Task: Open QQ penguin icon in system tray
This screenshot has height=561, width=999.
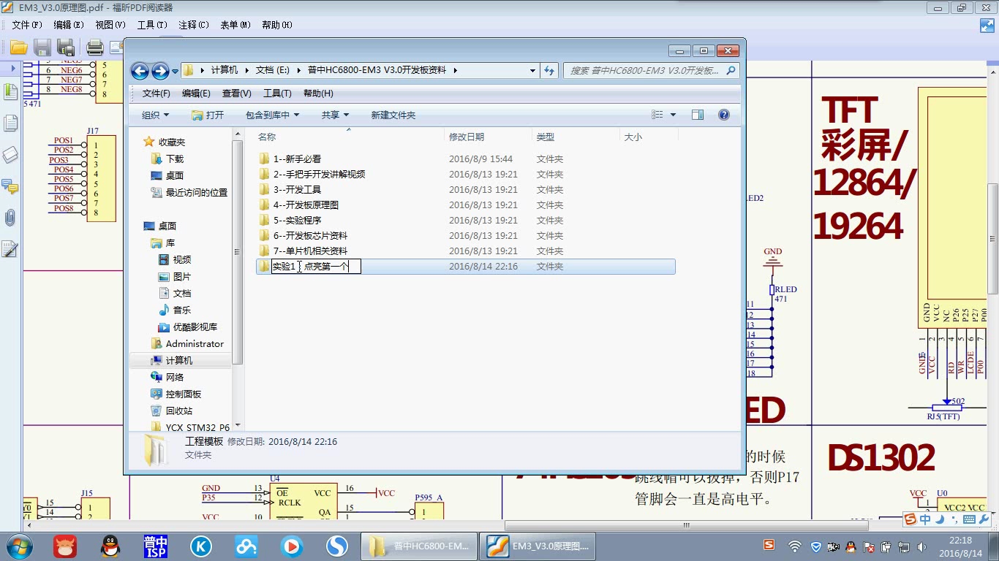Action: pyautogui.click(x=851, y=547)
